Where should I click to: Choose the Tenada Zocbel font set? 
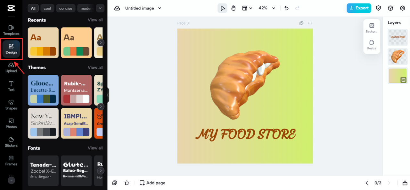(x=43, y=171)
